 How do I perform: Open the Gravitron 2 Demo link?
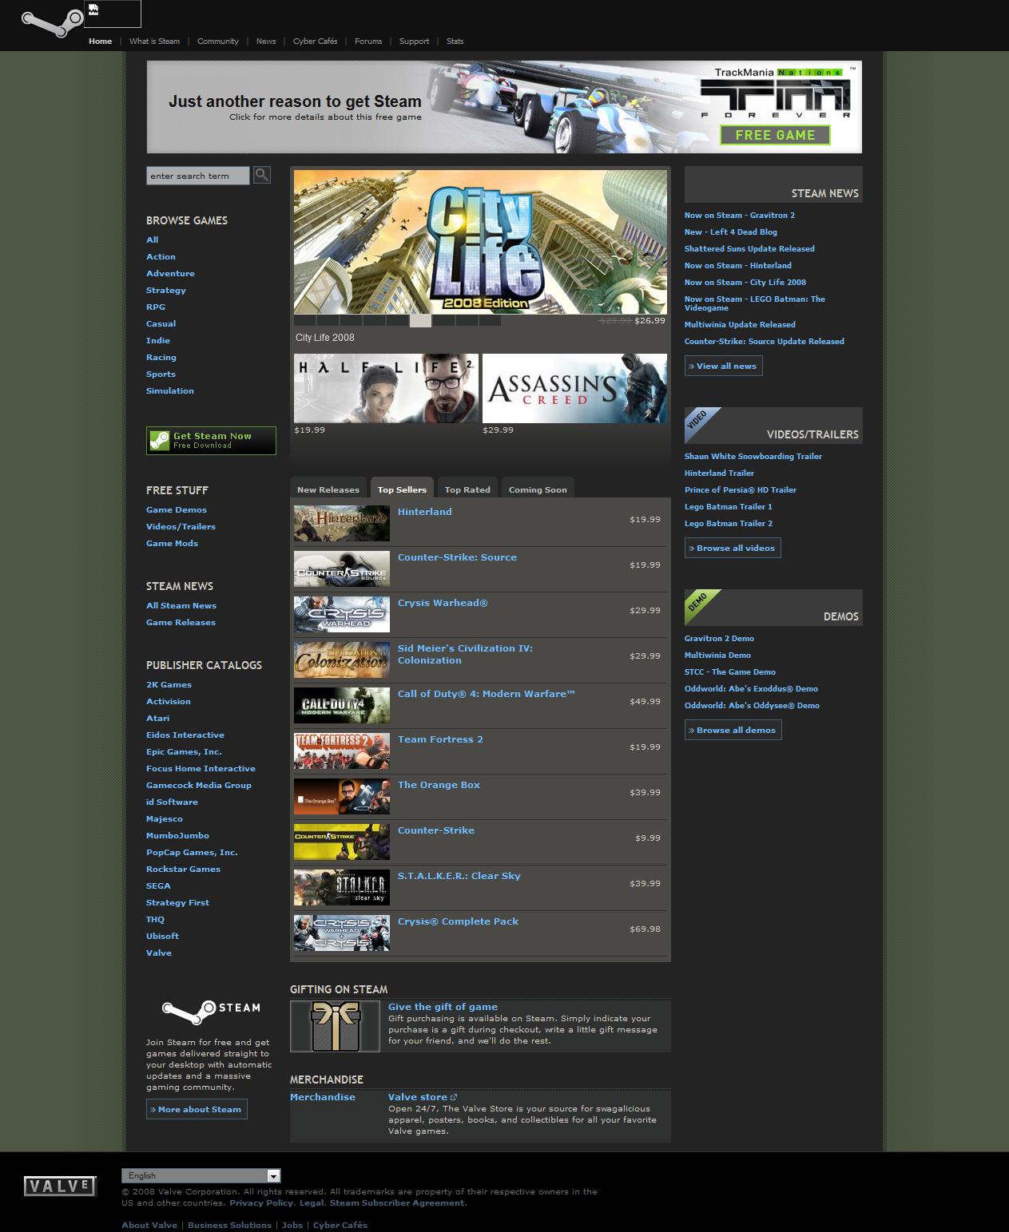(x=719, y=638)
